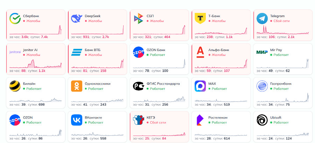Viewport: 315px width, 143px height.
Task: Open the Janitor AI title link
Action: pos(30,50)
